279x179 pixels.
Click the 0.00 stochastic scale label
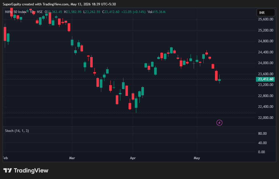[261, 152]
